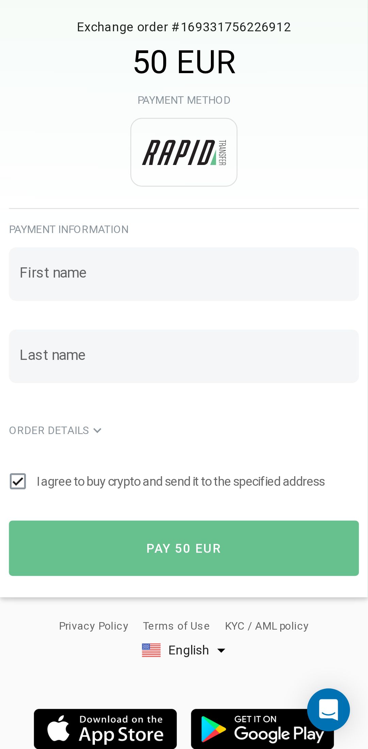Click the Google Play triangle logo
The height and width of the screenshot is (749, 368).
pos(213,729)
